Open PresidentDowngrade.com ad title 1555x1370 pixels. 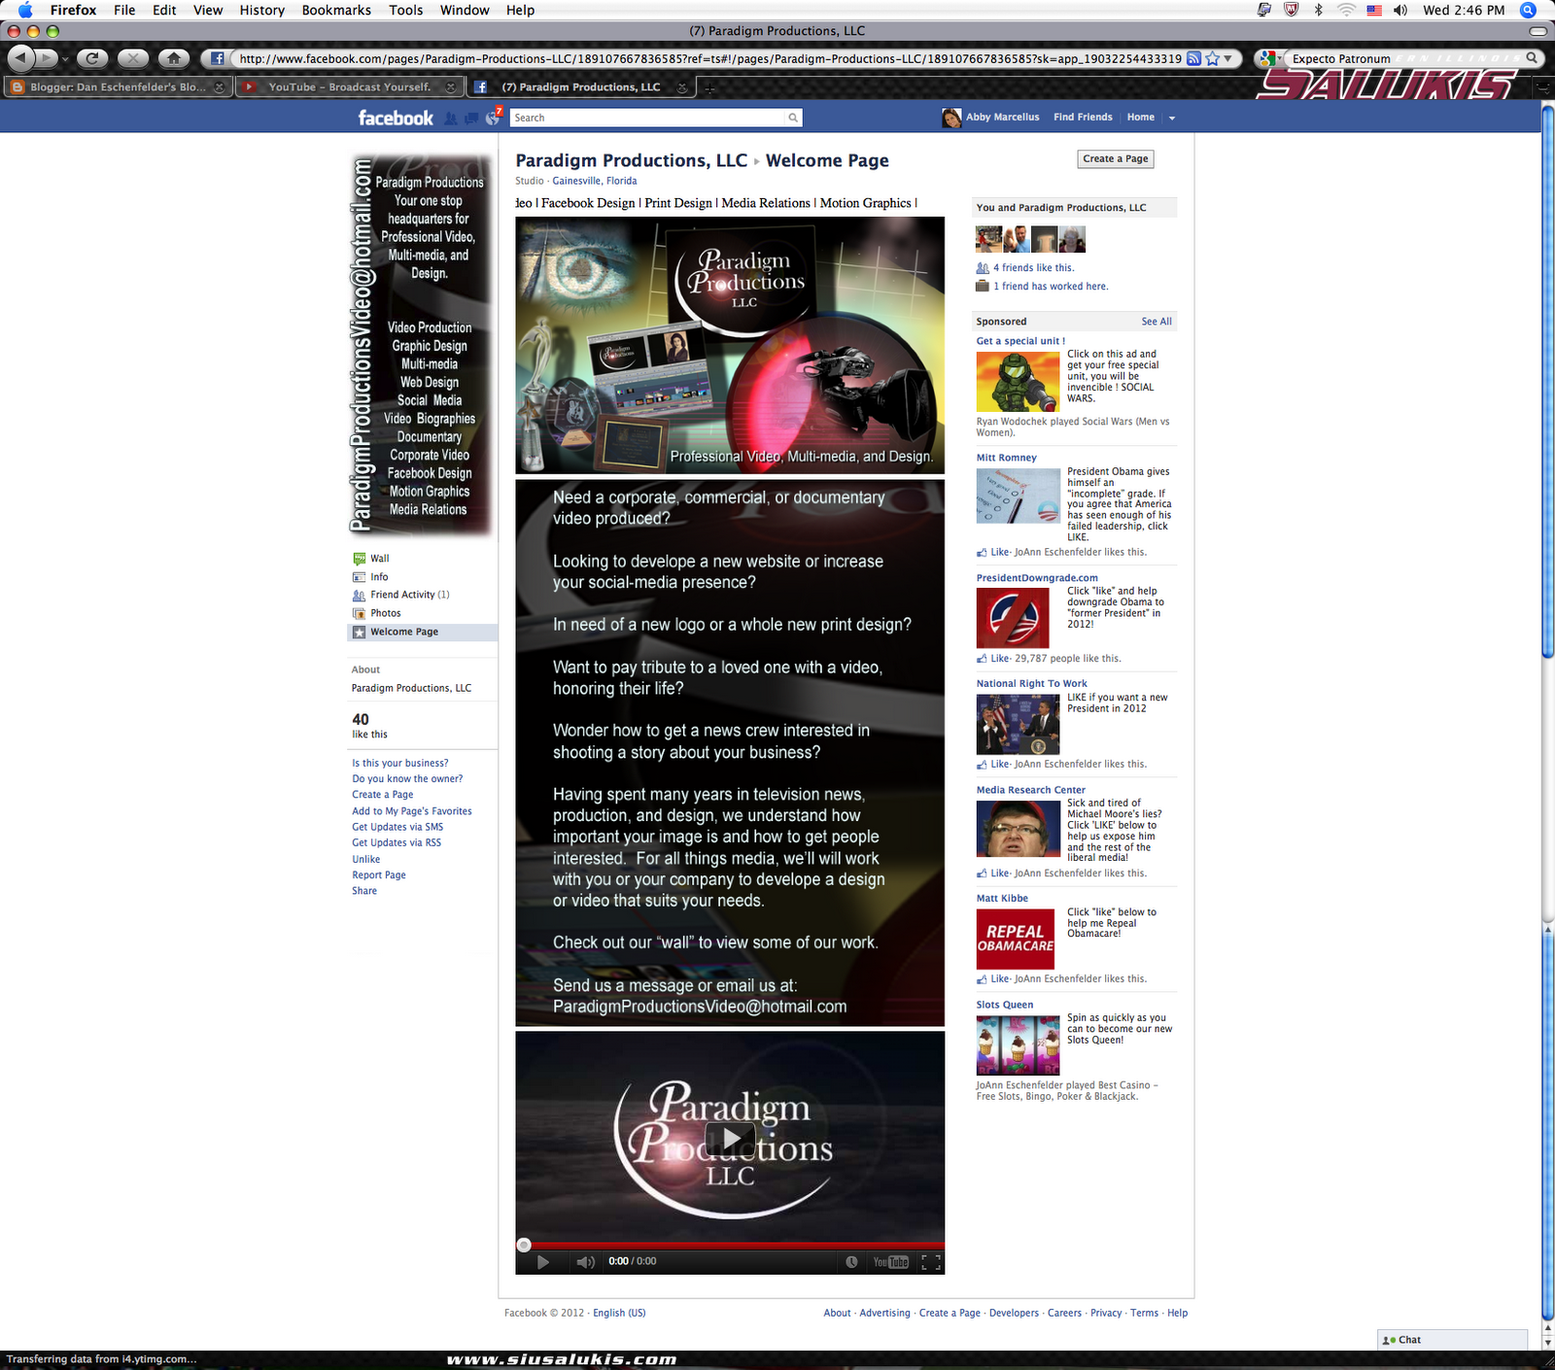1037,578
